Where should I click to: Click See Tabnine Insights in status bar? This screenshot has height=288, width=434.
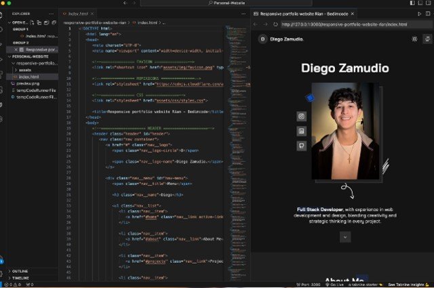pyautogui.click(x=408, y=285)
